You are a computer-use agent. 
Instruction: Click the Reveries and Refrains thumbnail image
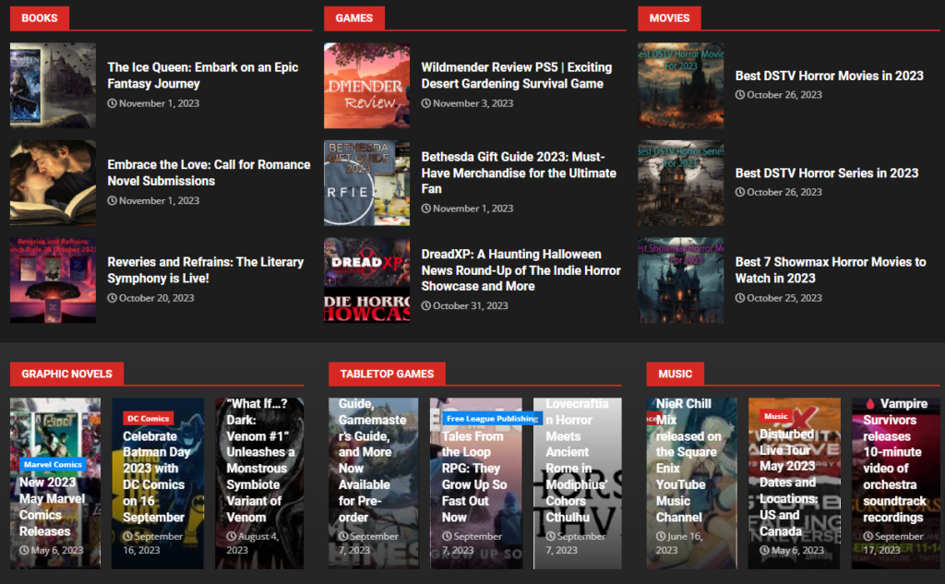click(x=53, y=280)
